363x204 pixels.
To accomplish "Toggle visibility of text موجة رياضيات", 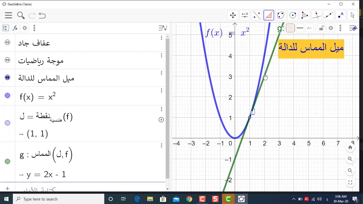I will tap(8, 60).
